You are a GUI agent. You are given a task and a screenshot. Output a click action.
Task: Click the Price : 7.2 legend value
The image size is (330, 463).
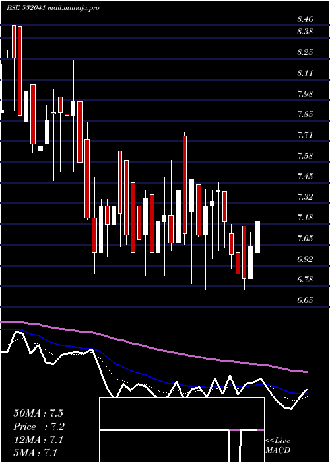39,427
